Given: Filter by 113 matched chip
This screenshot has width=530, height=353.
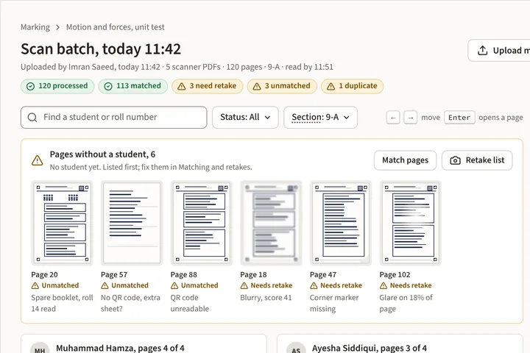Looking at the screenshot, I should coord(132,86).
